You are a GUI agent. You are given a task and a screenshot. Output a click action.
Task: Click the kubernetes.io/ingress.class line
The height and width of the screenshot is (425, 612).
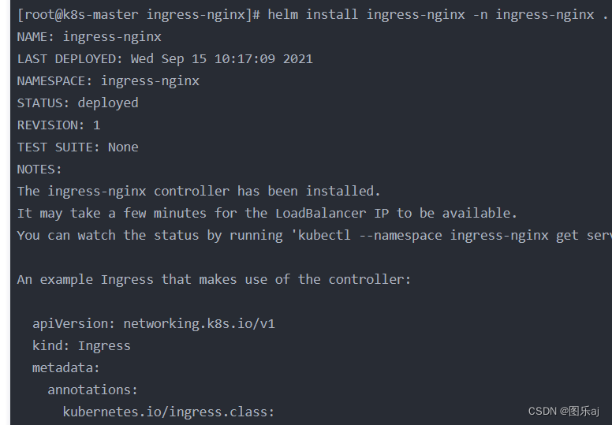[x=169, y=412]
